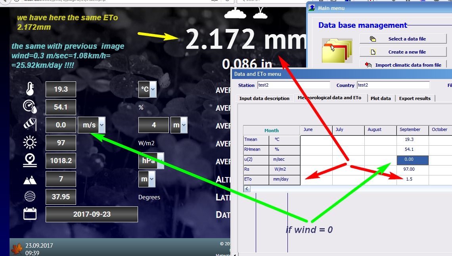The height and width of the screenshot is (256, 452).
Task: Edit the wind measurement height field showing 4
Action: pyautogui.click(x=154, y=125)
